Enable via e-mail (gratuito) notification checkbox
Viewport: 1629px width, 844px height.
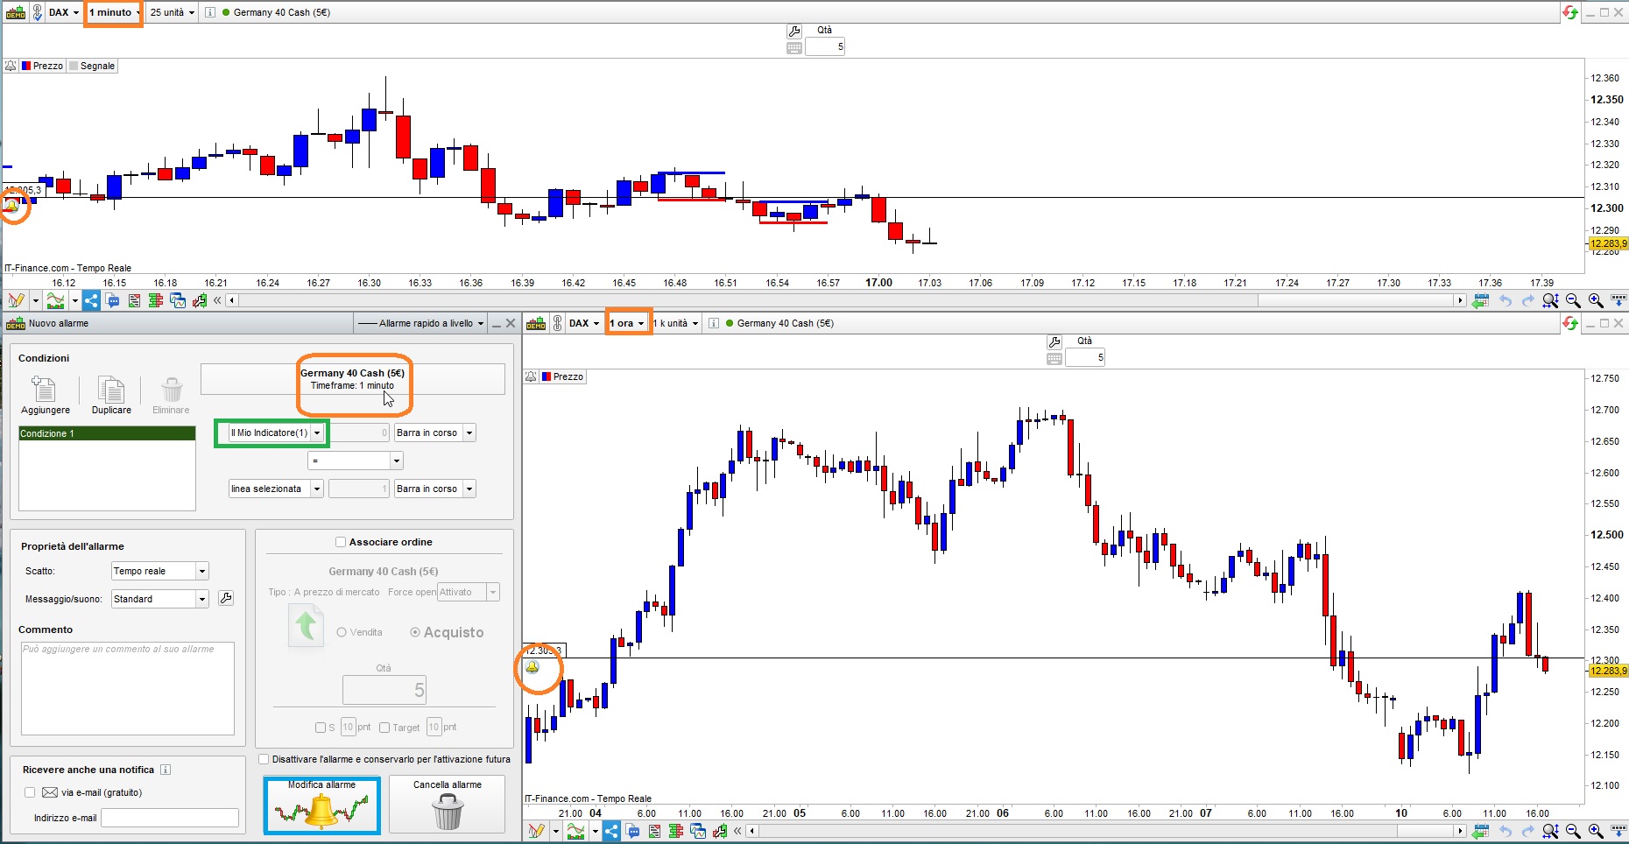30,792
